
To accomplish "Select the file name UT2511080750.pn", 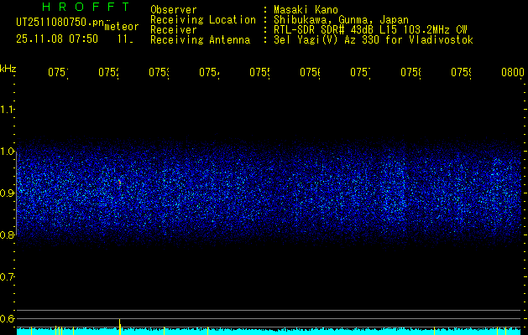I will (x=60, y=23).
